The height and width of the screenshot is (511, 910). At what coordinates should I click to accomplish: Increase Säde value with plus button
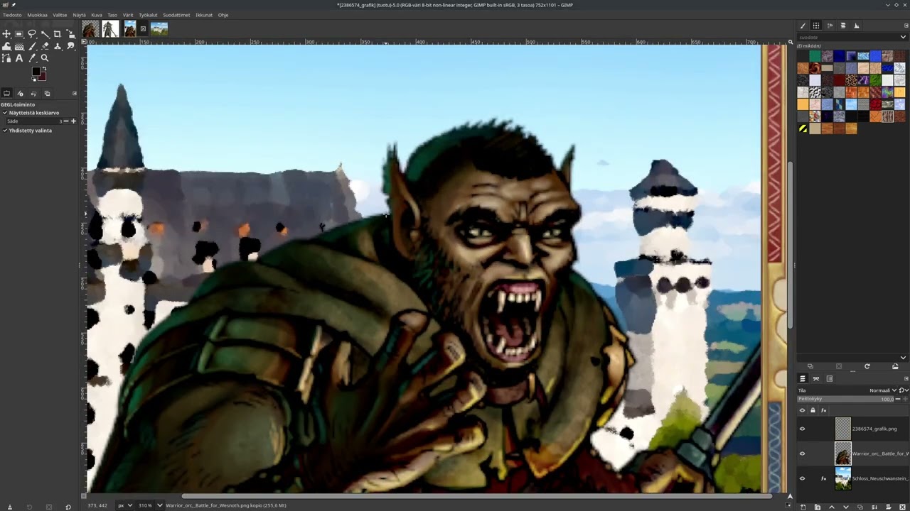73,121
